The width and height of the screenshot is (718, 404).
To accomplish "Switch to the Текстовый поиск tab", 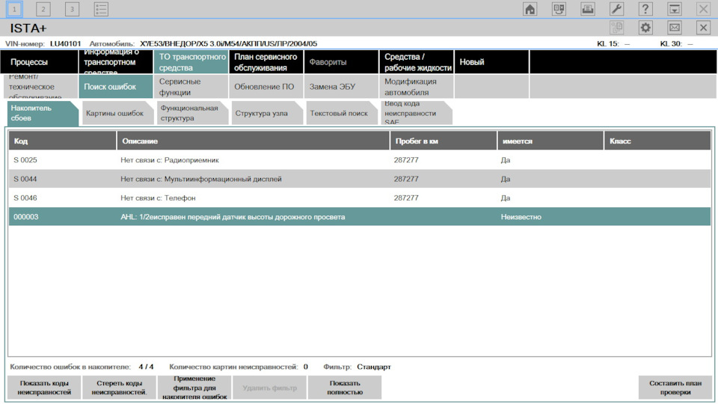I will 342,113.
